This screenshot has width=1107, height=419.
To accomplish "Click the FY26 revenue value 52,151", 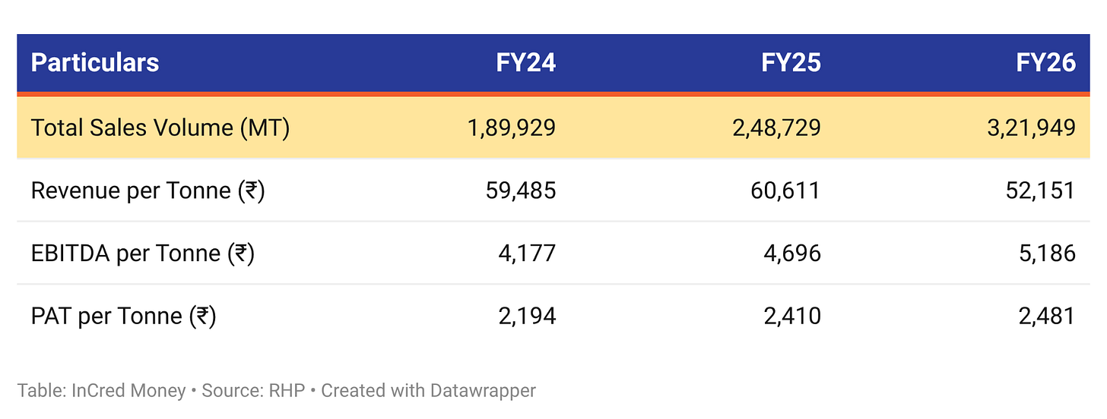I will pyautogui.click(x=1041, y=191).
